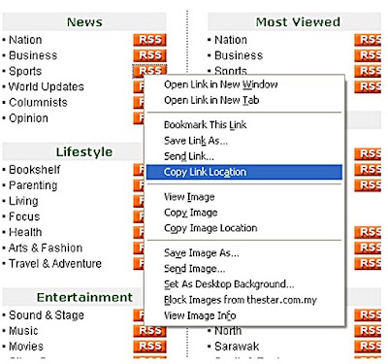This screenshot has height=364, width=388.
Task: Choose Open Link in New Tab
Action: tap(244, 100)
